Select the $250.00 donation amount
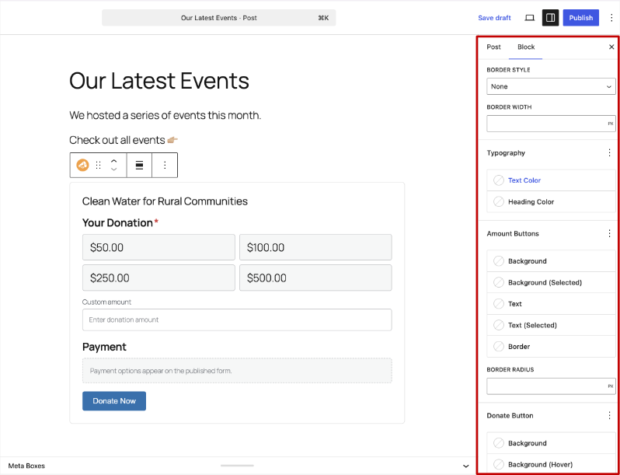 [158, 278]
